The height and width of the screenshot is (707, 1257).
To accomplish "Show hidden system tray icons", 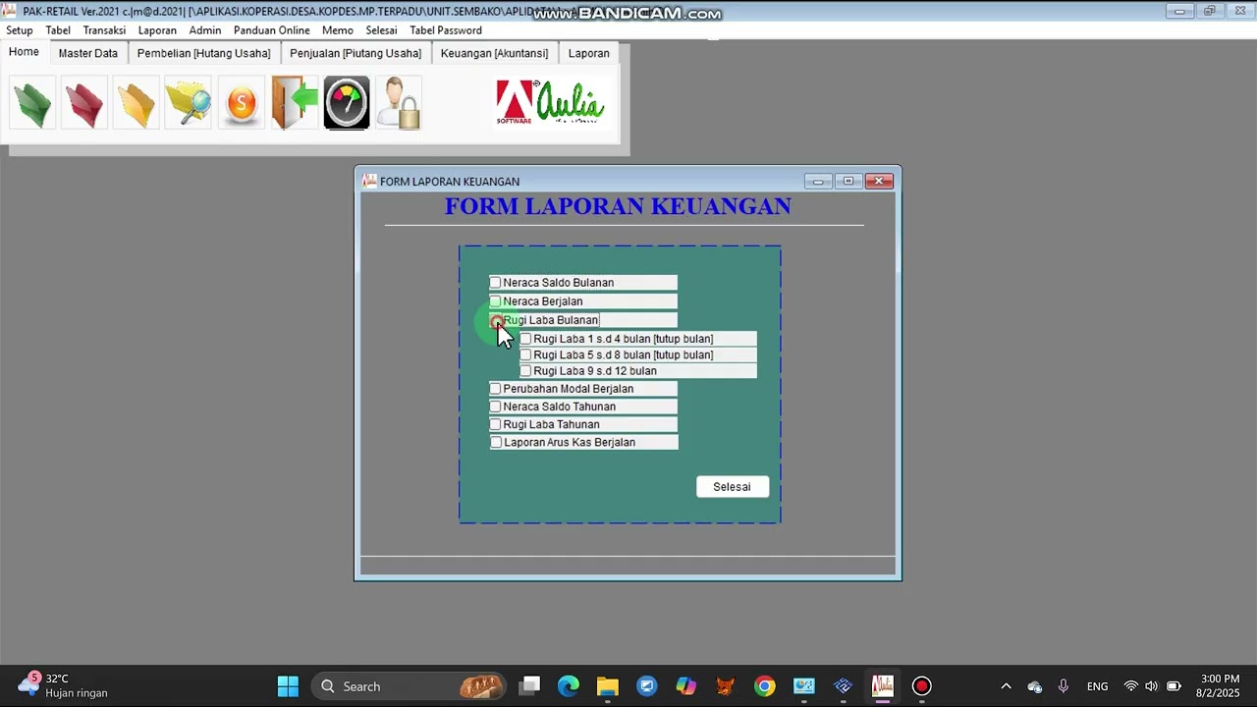I will (1006, 686).
